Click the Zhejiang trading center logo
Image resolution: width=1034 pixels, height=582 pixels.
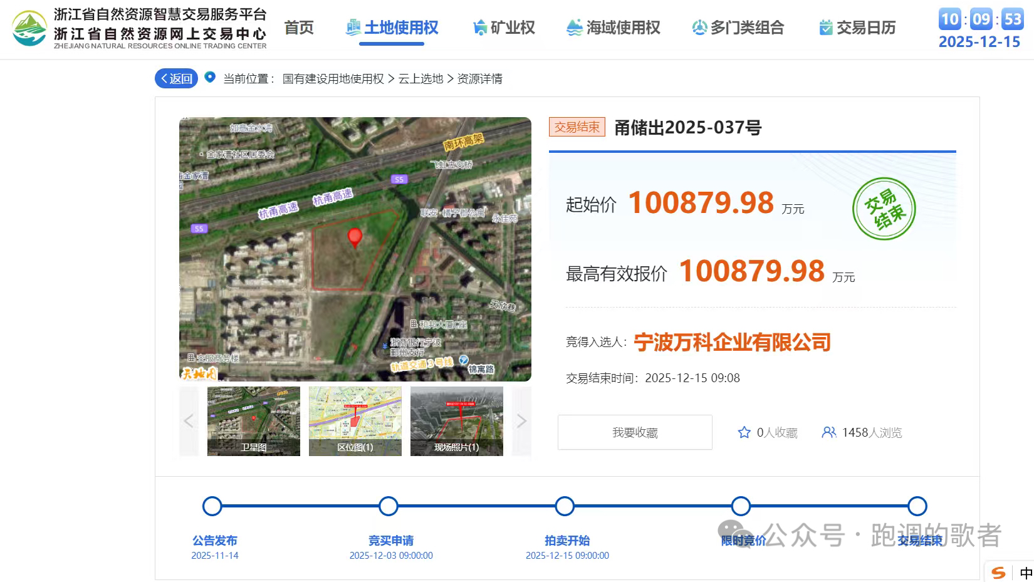click(140, 28)
